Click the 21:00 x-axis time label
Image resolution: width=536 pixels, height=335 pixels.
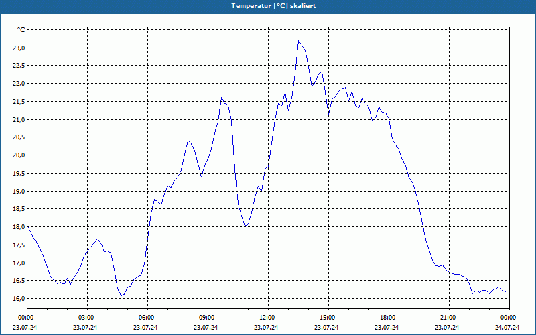pos(449,318)
